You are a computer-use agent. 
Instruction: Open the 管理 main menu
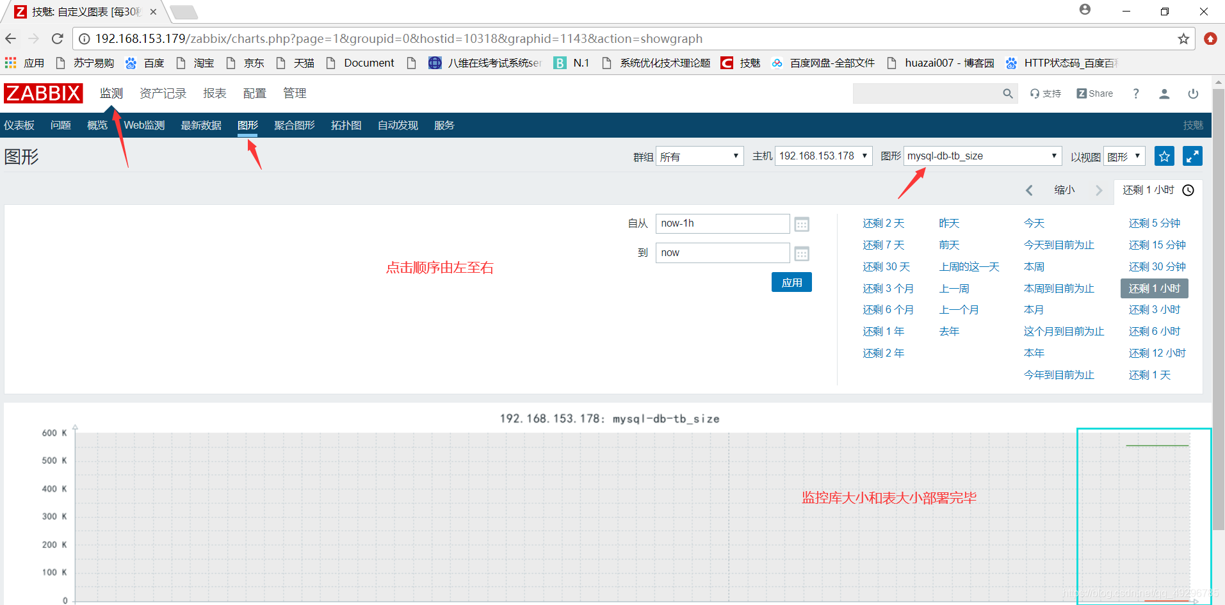[295, 93]
